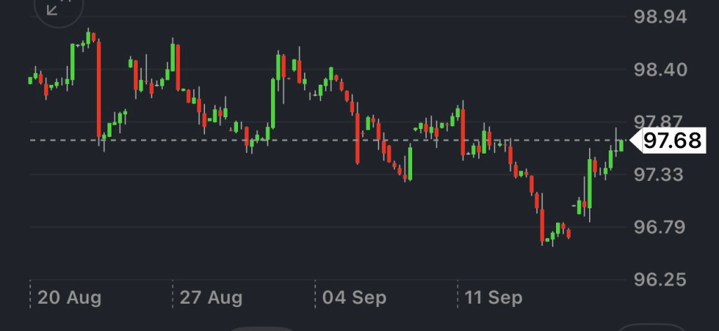This screenshot has width=719, height=331.
Task: Select the 20 Aug date marker
Action: (x=69, y=297)
